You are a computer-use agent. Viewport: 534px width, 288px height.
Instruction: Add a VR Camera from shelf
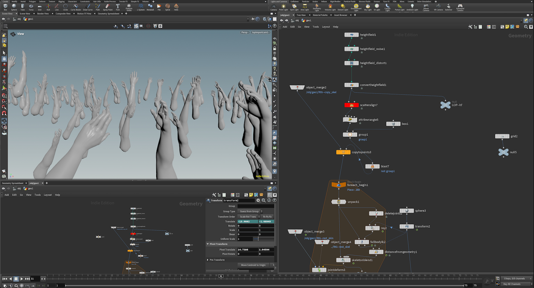pyautogui.click(x=438, y=7)
